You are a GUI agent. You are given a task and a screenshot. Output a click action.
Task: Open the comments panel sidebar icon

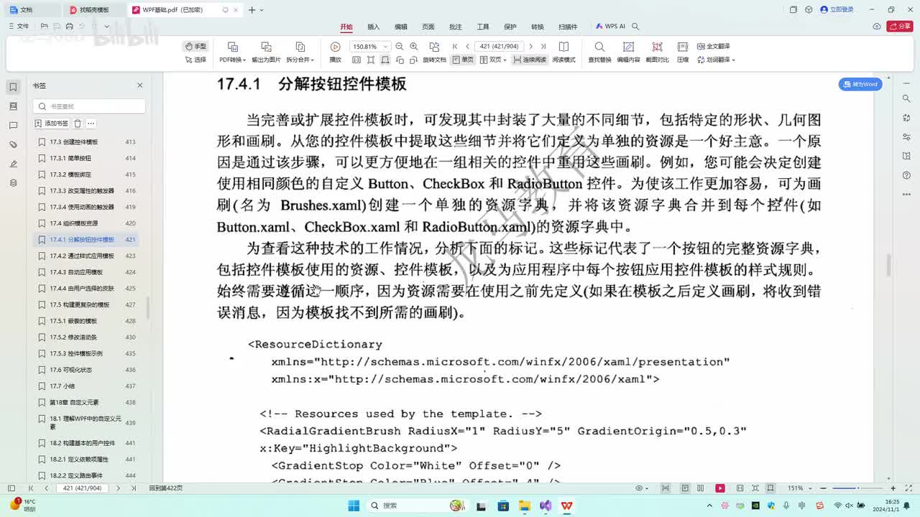[13, 126]
